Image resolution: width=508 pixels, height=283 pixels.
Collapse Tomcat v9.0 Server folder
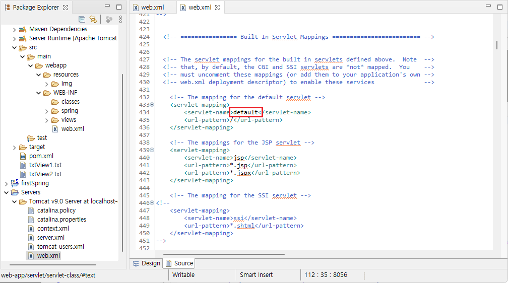point(14,202)
